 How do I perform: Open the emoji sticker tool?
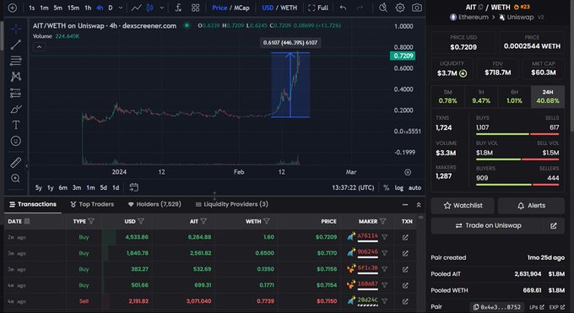click(16, 141)
